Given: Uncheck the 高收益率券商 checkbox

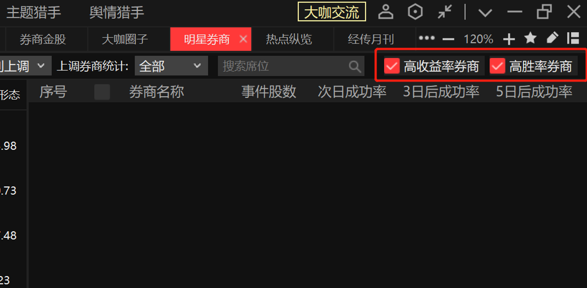Looking at the screenshot, I should pos(392,66).
